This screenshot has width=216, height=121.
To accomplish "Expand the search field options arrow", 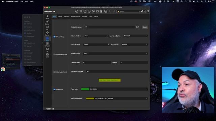I will click(144, 11).
